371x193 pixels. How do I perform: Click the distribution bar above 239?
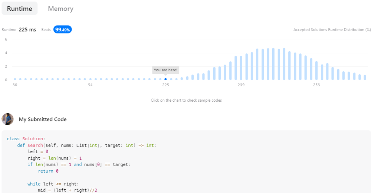(x=241, y=68)
